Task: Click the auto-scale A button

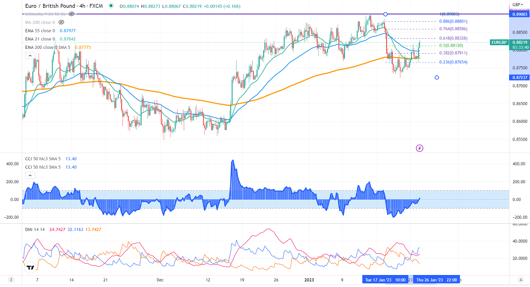Action: pos(520,280)
